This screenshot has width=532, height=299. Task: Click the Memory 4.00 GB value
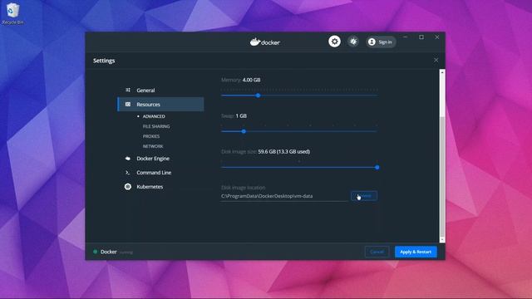coord(251,80)
